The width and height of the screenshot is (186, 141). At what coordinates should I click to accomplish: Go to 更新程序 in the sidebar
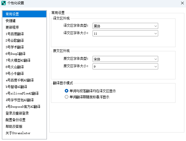(x=12, y=27)
